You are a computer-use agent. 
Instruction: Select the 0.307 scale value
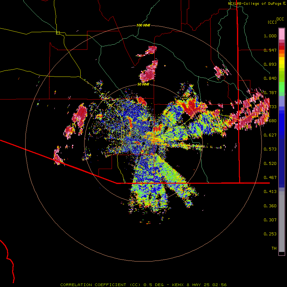point(270,220)
